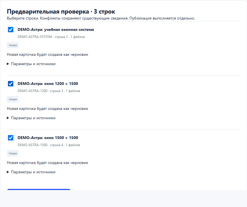Uncheck the DEMO-Астра: окно 1500 × 1500 row

(x=10, y=138)
